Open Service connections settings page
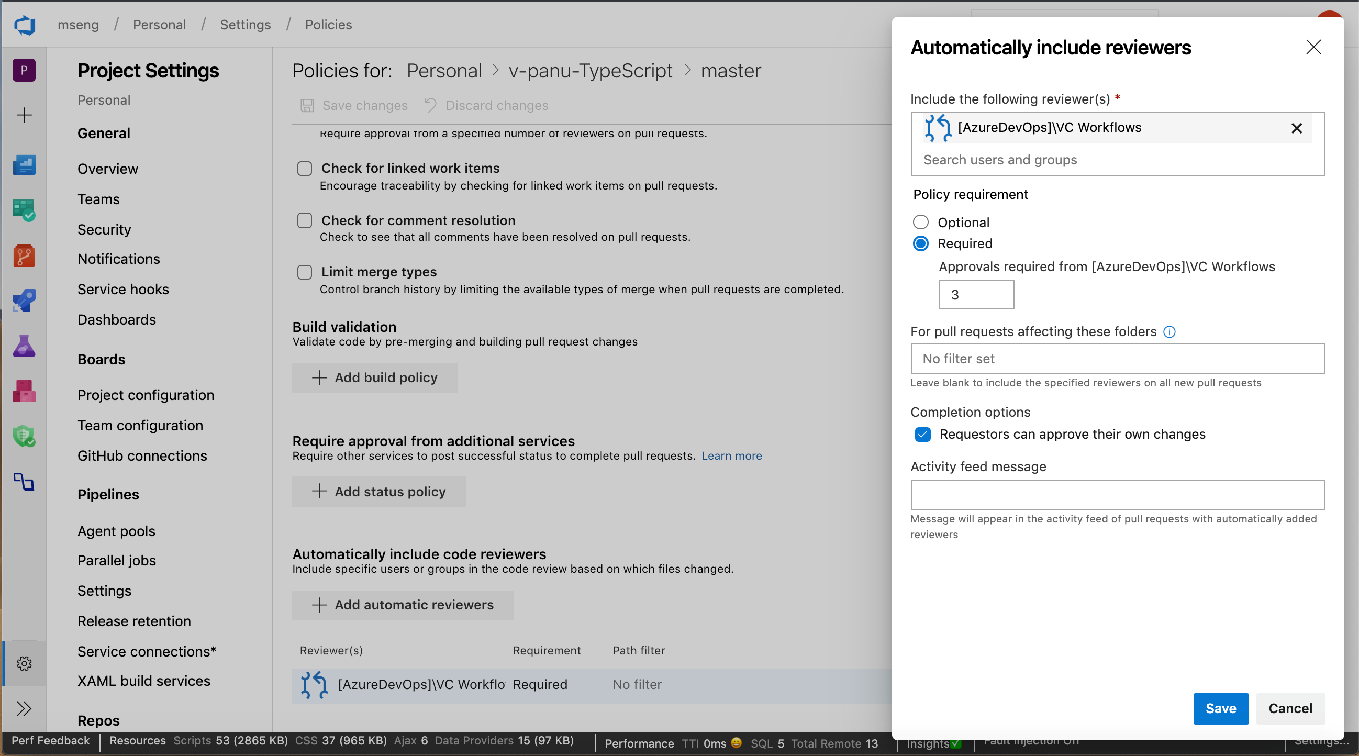This screenshot has height=756, width=1359. (148, 650)
